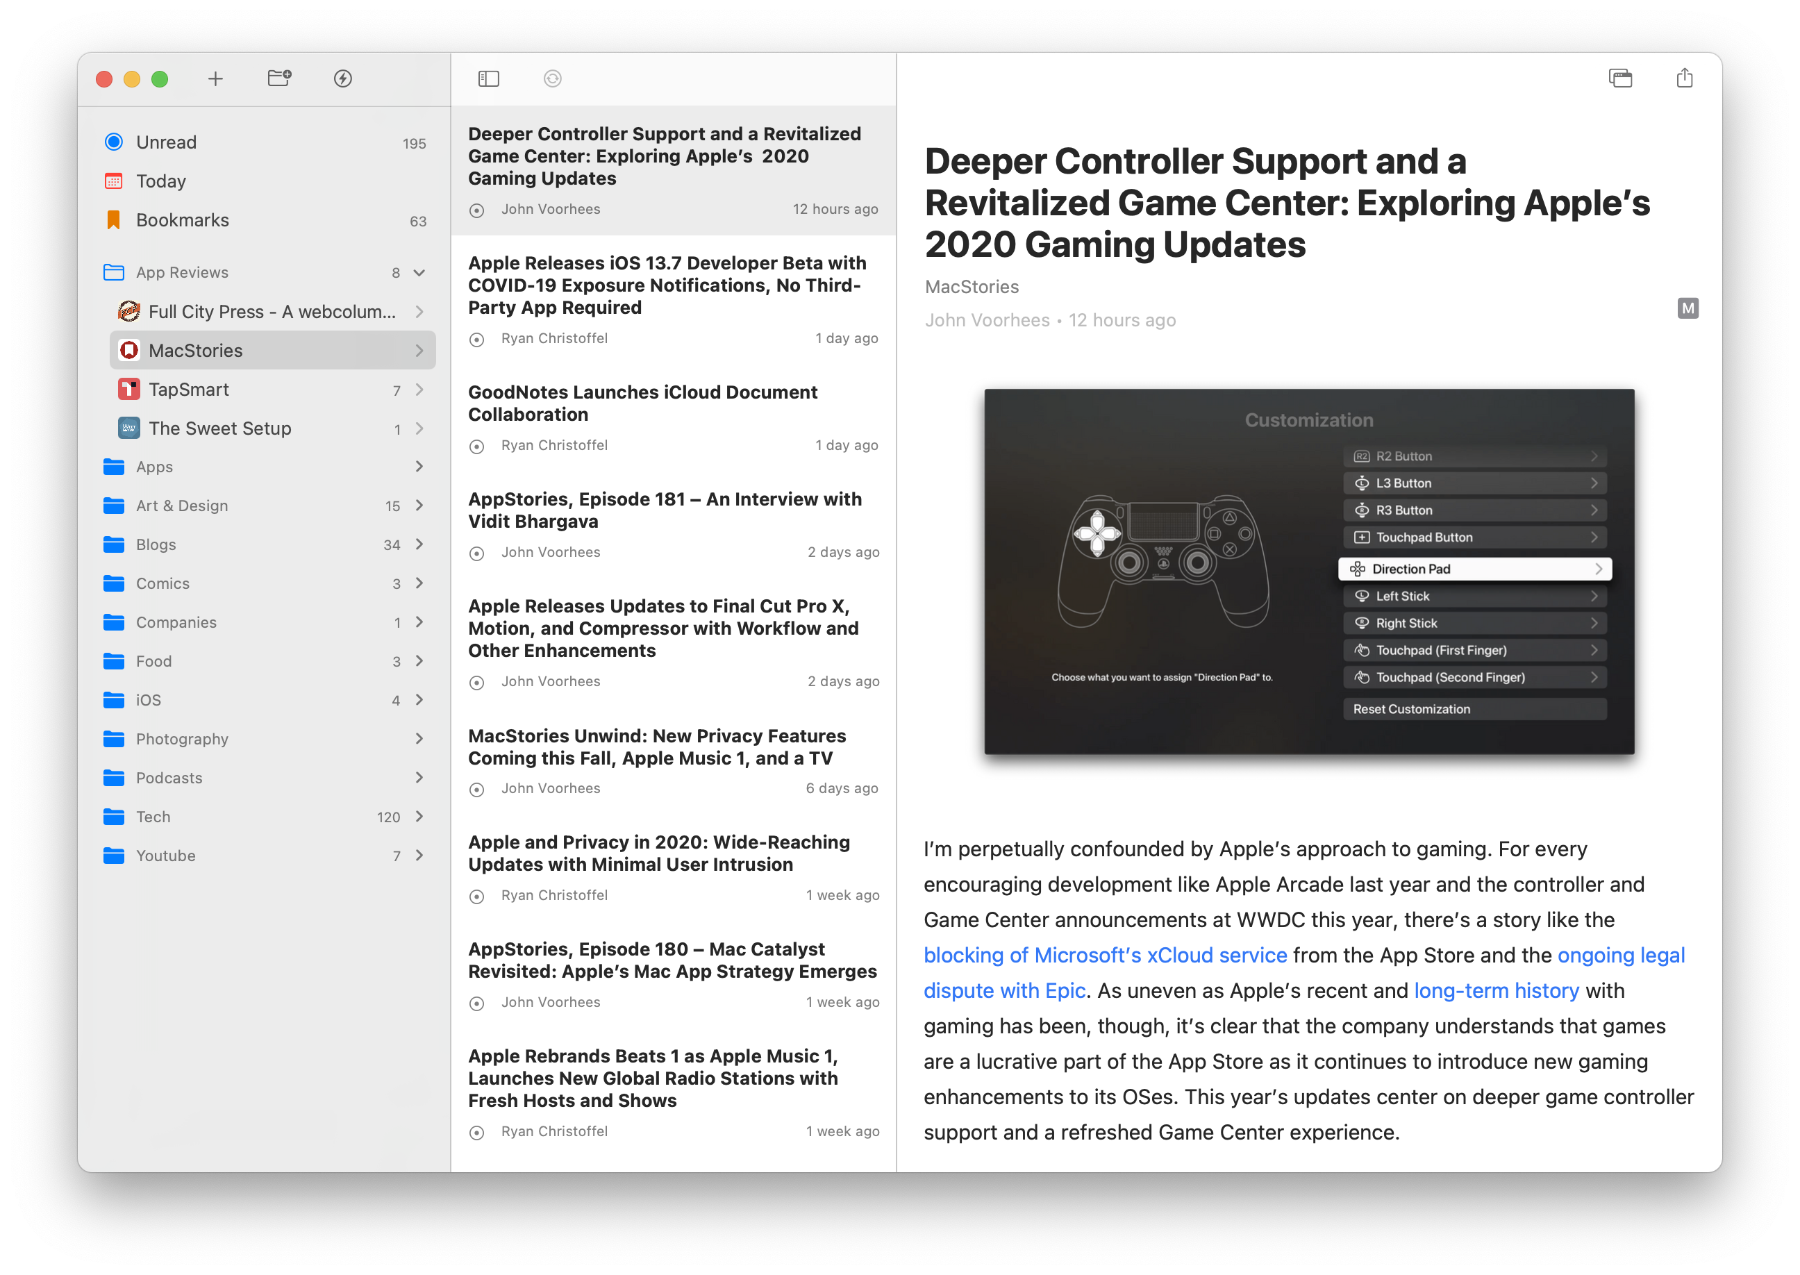This screenshot has width=1800, height=1275.
Task: Expand the Youtube folder chevron
Action: point(419,856)
